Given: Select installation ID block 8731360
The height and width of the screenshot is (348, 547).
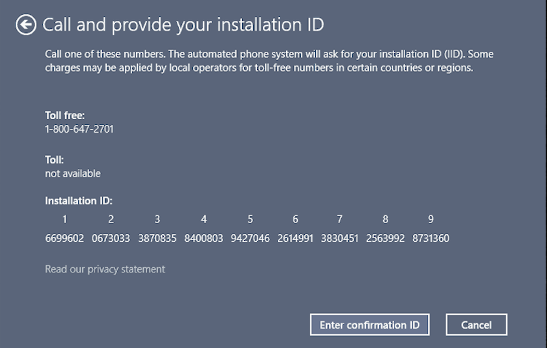Looking at the screenshot, I should click(x=431, y=238).
